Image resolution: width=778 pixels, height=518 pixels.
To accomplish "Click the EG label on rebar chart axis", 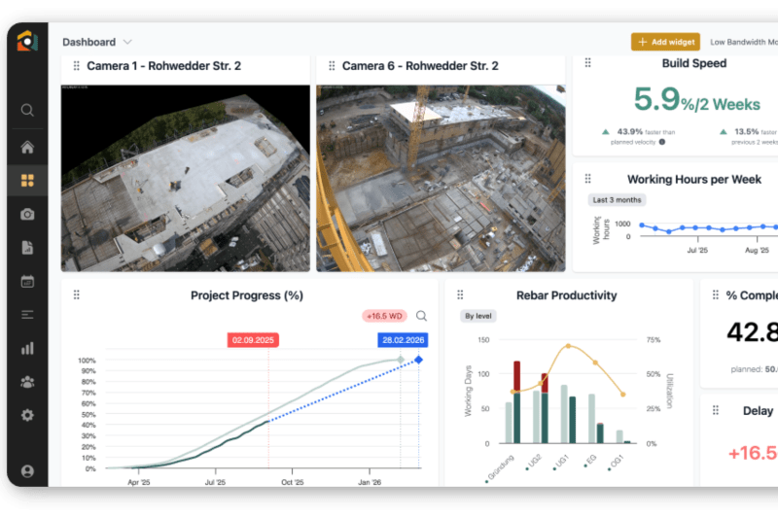I will (590, 461).
